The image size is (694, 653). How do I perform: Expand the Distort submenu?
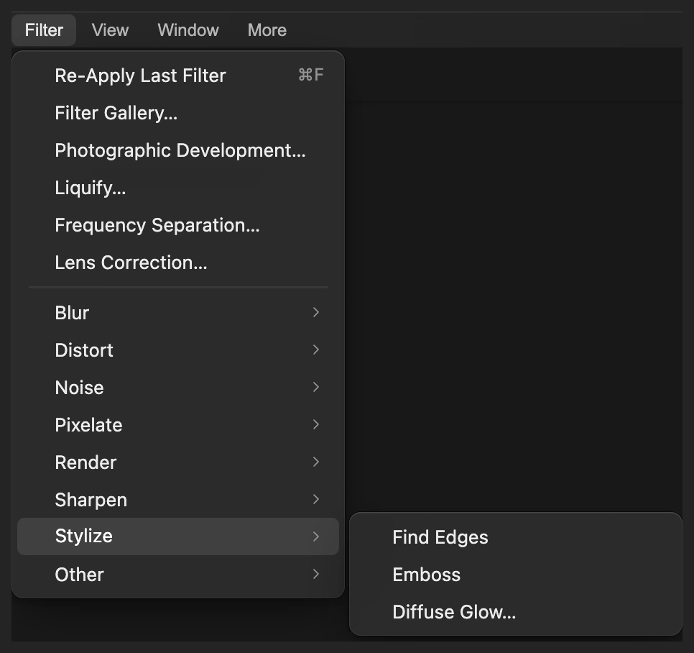point(178,350)
